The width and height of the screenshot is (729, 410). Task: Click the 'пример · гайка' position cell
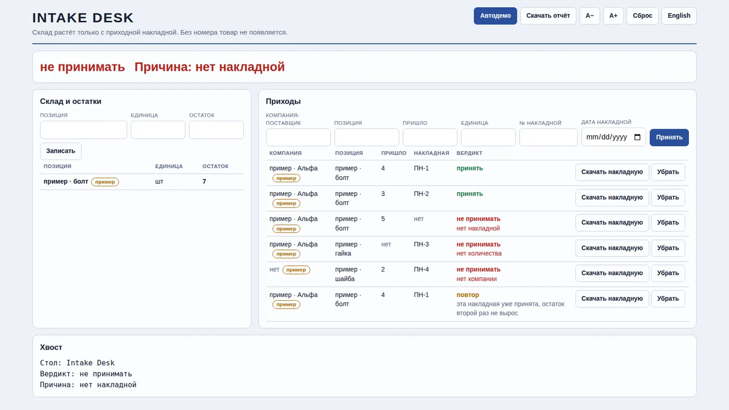(348, 249)
